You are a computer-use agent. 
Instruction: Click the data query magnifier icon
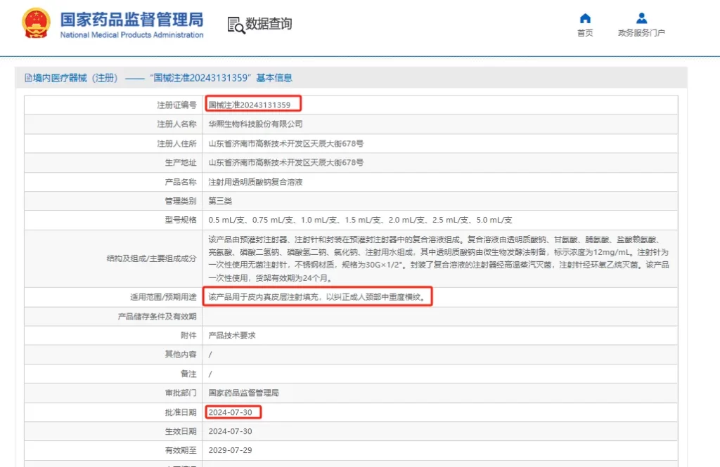[236, 25]
